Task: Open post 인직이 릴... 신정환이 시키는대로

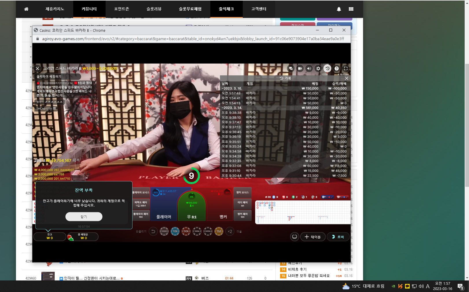Action: click(x=91, y=278)
